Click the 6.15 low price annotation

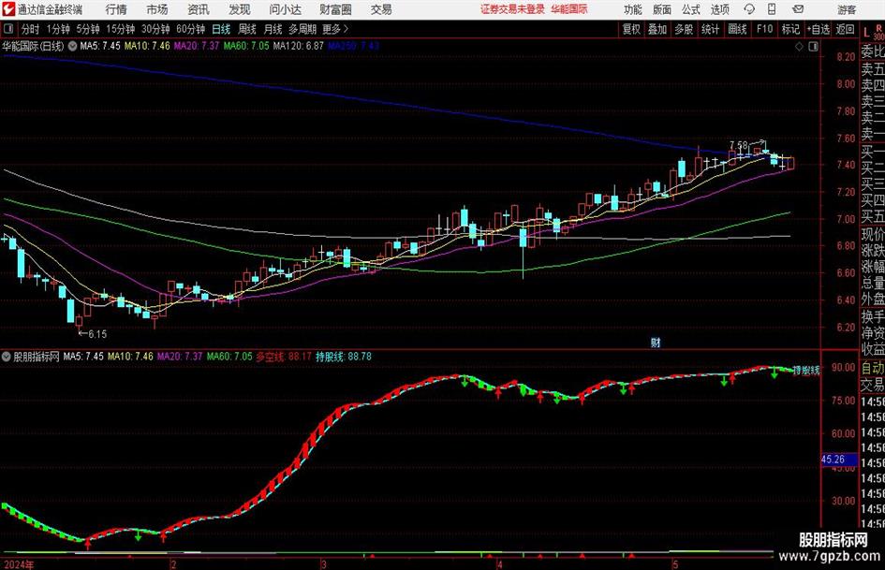tap(97, 334)
